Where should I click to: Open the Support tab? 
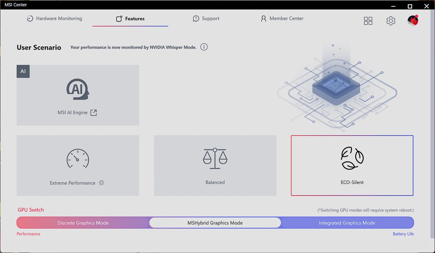point(206,18)
